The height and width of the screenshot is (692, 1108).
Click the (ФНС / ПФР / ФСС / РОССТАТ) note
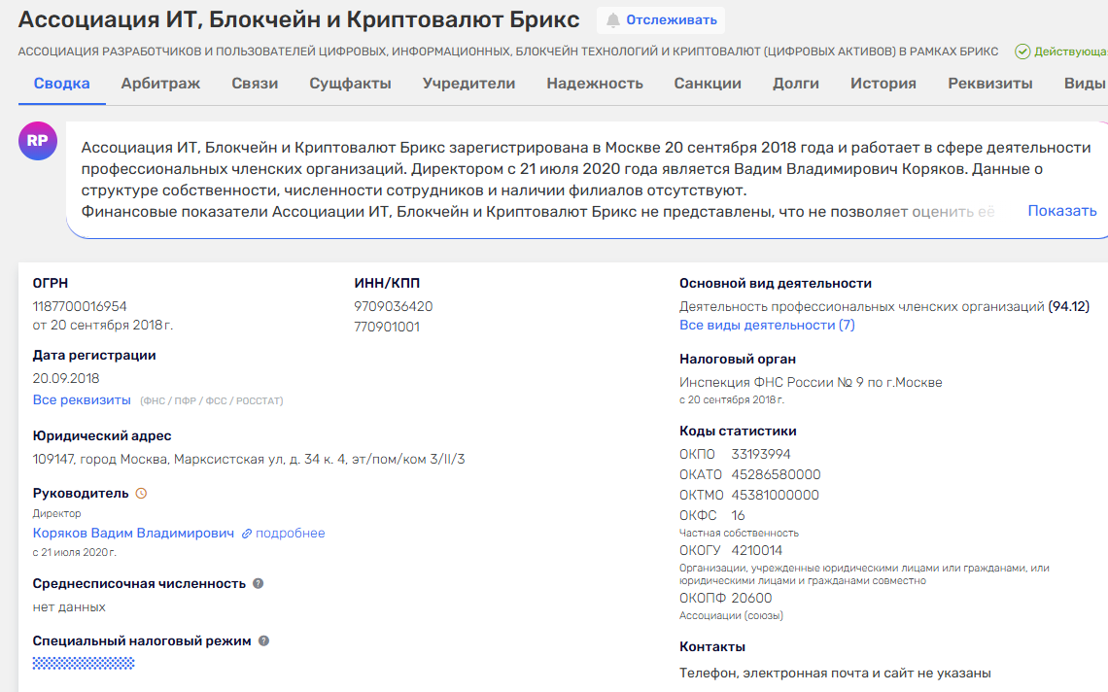(x=211, y=400)
